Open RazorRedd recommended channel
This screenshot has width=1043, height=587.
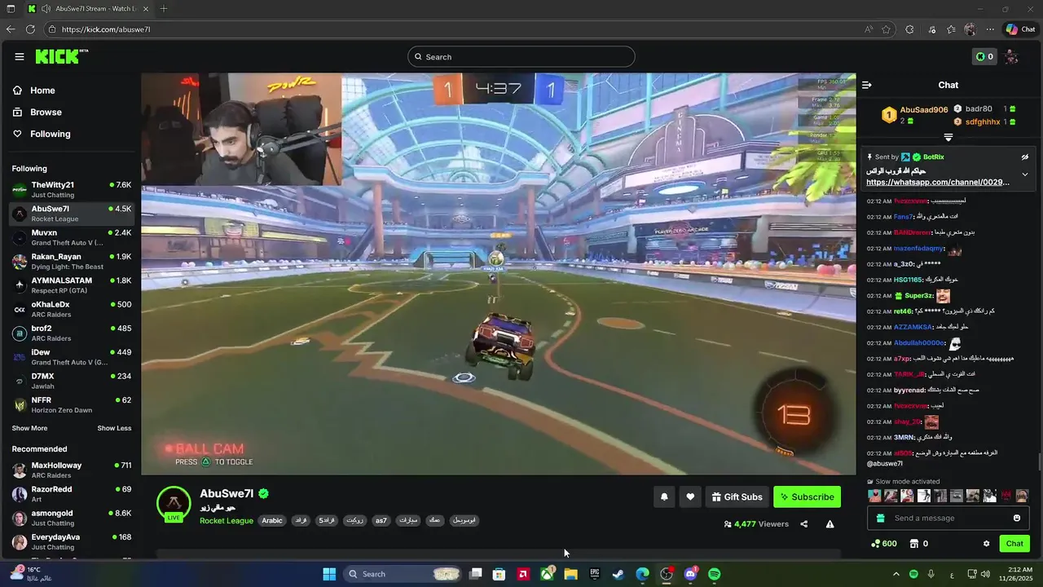72,494
